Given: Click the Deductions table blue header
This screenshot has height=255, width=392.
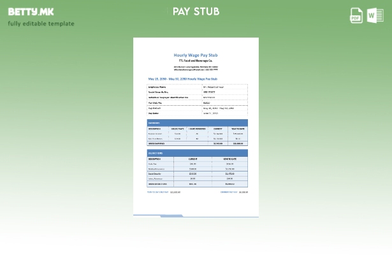Looking at the screenshot, I should pyautogui.click(x=197, y=153).
